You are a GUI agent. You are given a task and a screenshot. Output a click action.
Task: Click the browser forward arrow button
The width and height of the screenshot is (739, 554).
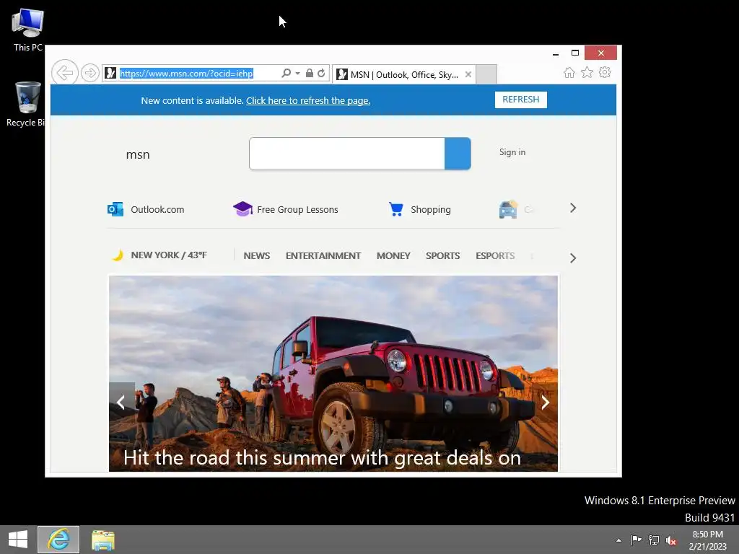tap(89, 73)
